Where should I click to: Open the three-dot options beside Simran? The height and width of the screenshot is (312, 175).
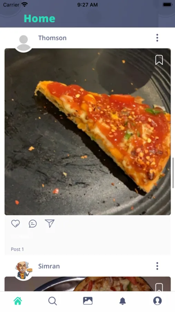(x=157, y=266)
